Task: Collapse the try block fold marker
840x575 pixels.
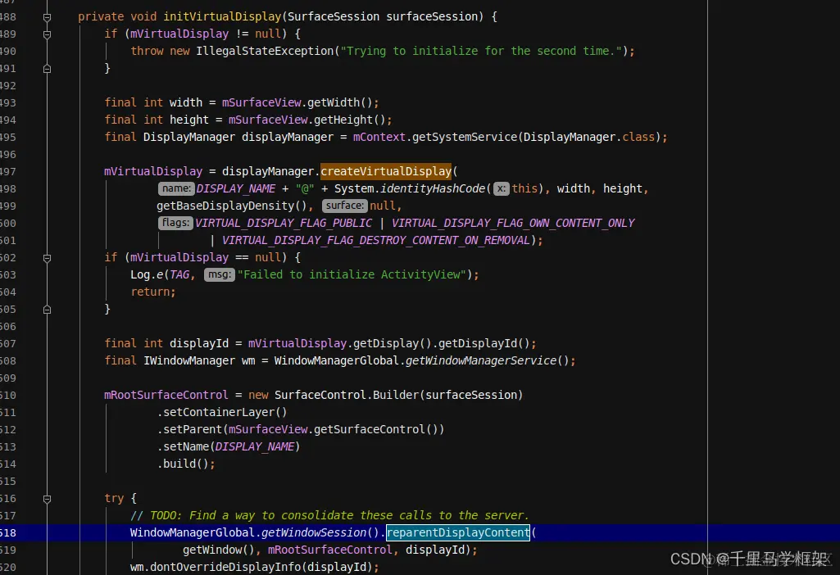Action: coord(48,499)
